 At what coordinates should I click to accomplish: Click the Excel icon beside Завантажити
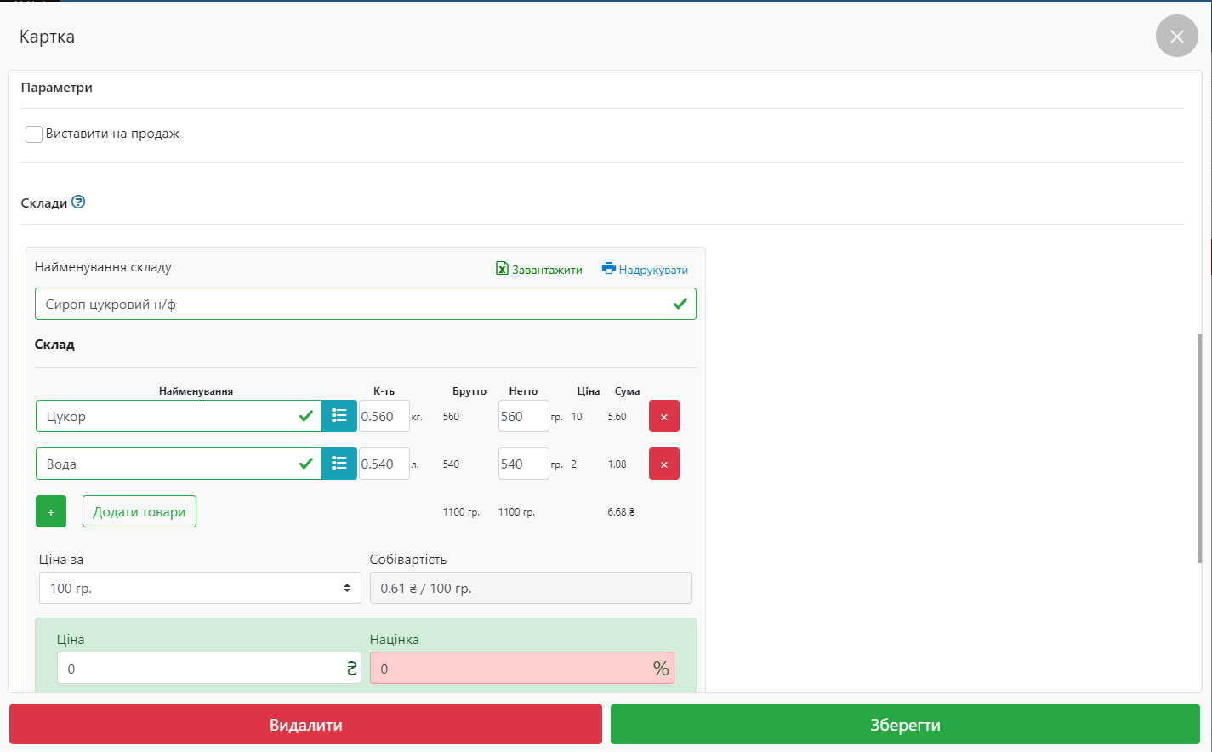tap(502, 269)
